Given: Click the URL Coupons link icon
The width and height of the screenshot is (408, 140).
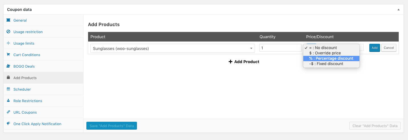Looking at the screenshot, I should [x=8, y=112].
